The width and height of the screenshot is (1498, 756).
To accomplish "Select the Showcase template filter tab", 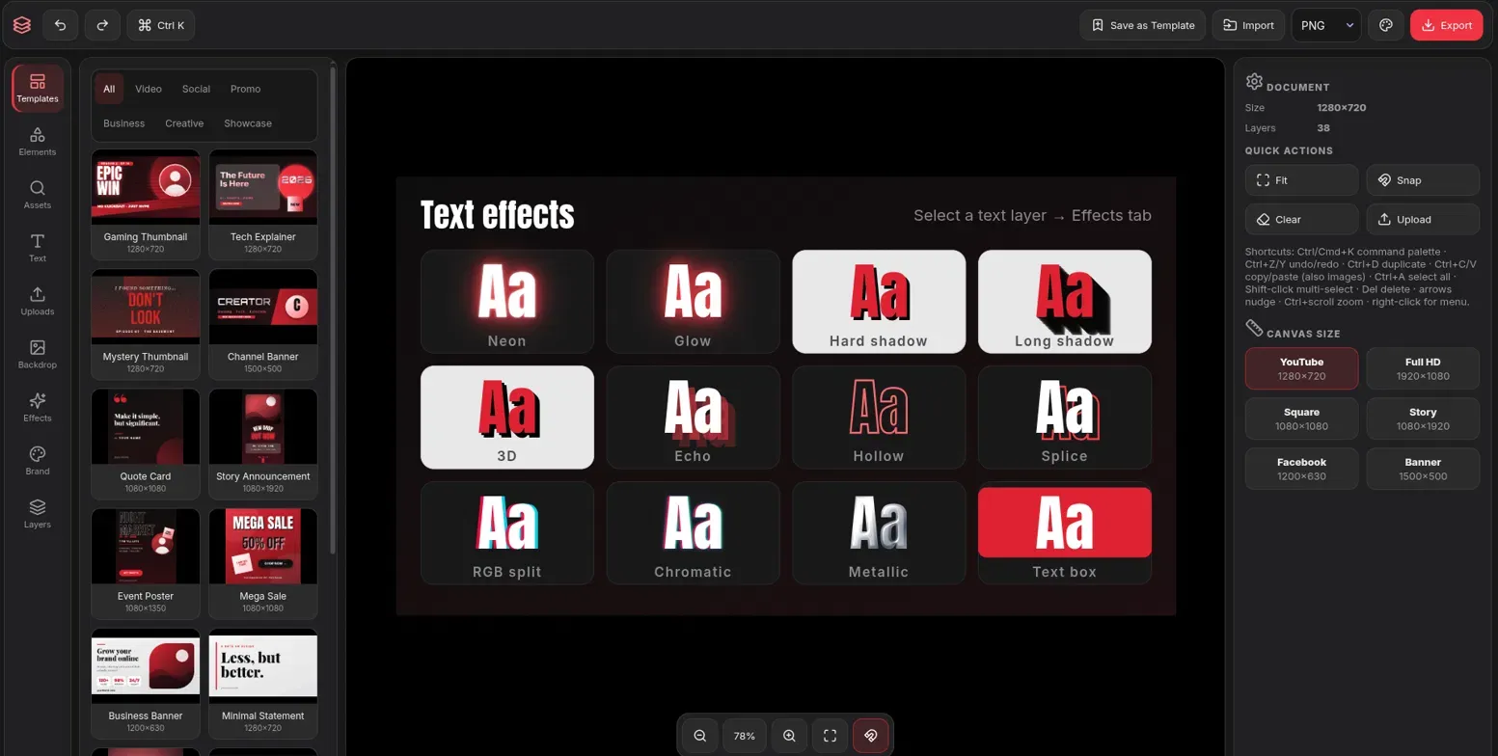I will tap(248, 123).
